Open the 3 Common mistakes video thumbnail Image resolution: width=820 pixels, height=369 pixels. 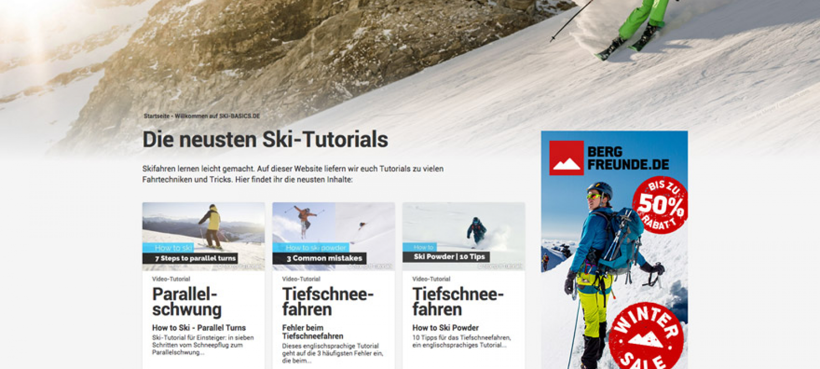(334, 237)
